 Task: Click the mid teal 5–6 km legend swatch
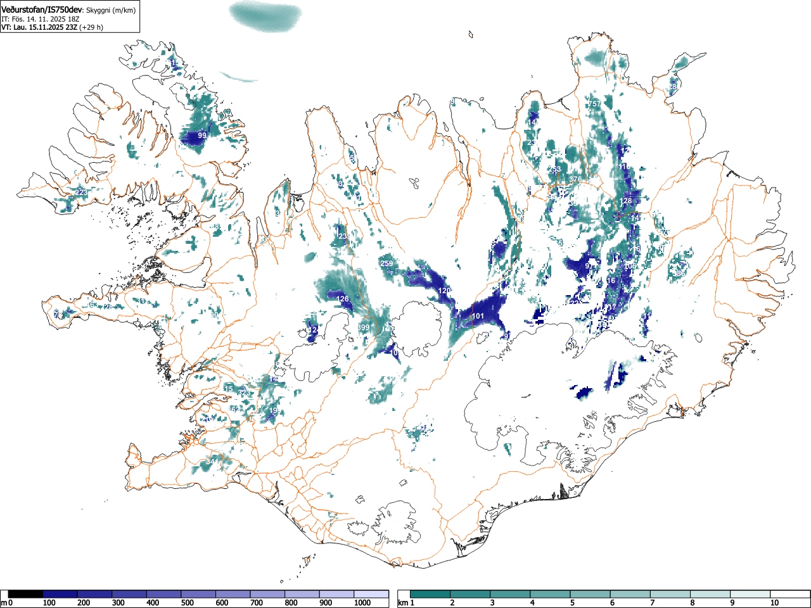point(590,594)
